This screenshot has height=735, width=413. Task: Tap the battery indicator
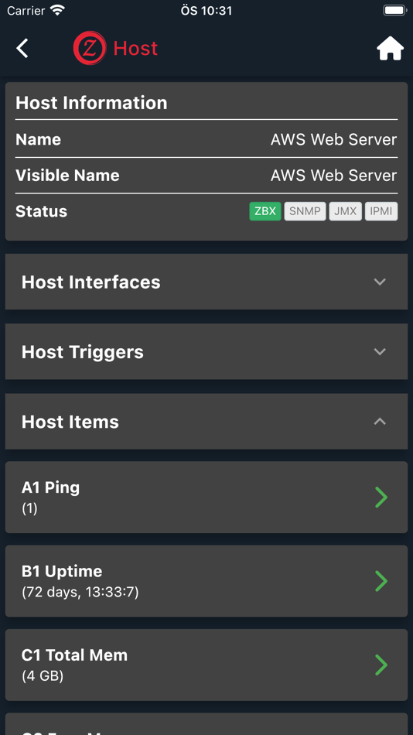coord(394,10)
